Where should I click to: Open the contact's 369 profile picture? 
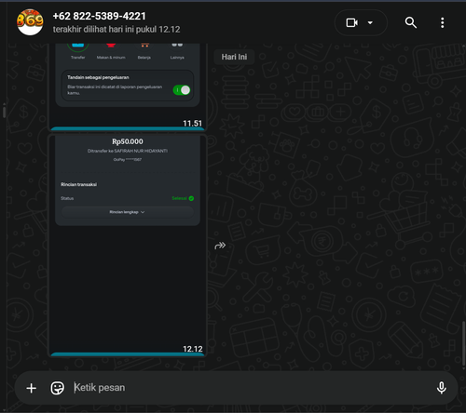[x=30, y=22]
